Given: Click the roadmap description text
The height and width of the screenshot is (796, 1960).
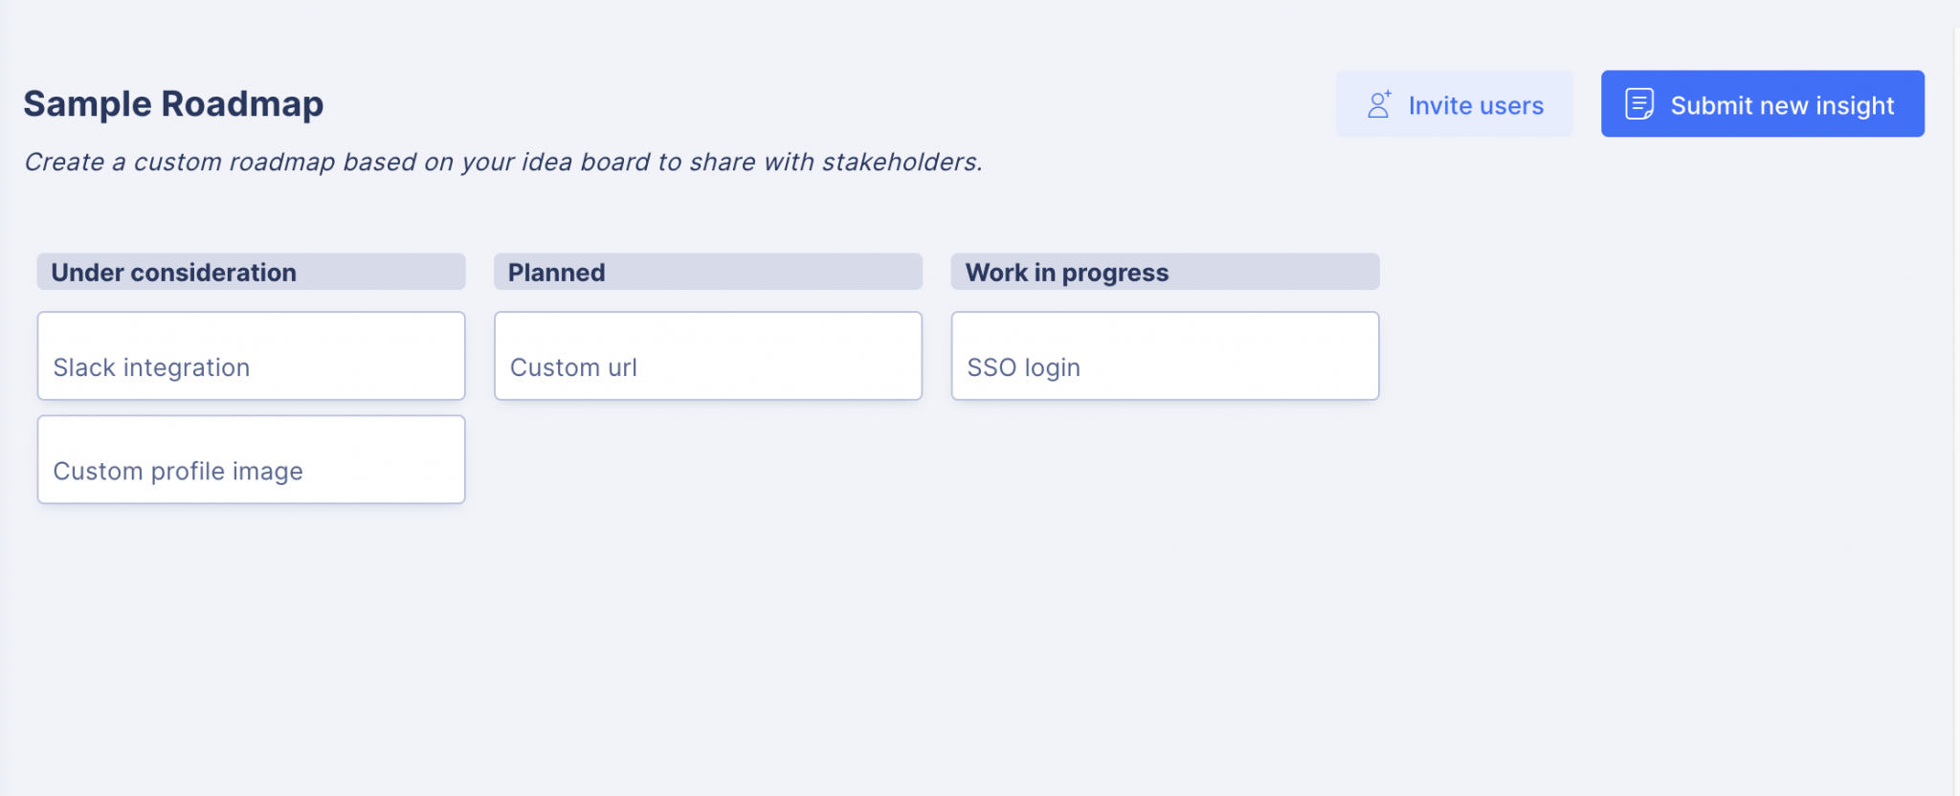Looking at the screenshot, I should [x=502, y=162].
